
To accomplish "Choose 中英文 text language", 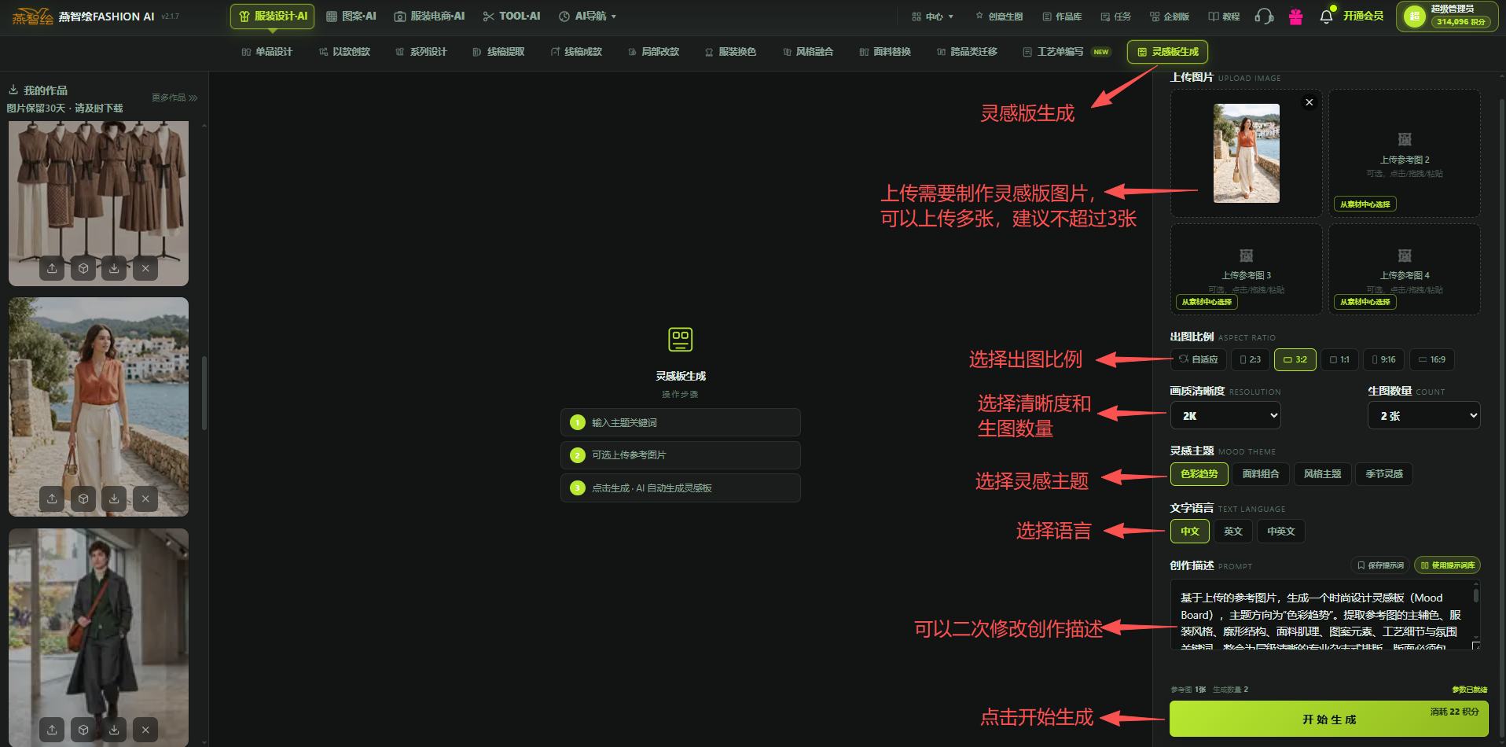I will (x=1280, y=532).
